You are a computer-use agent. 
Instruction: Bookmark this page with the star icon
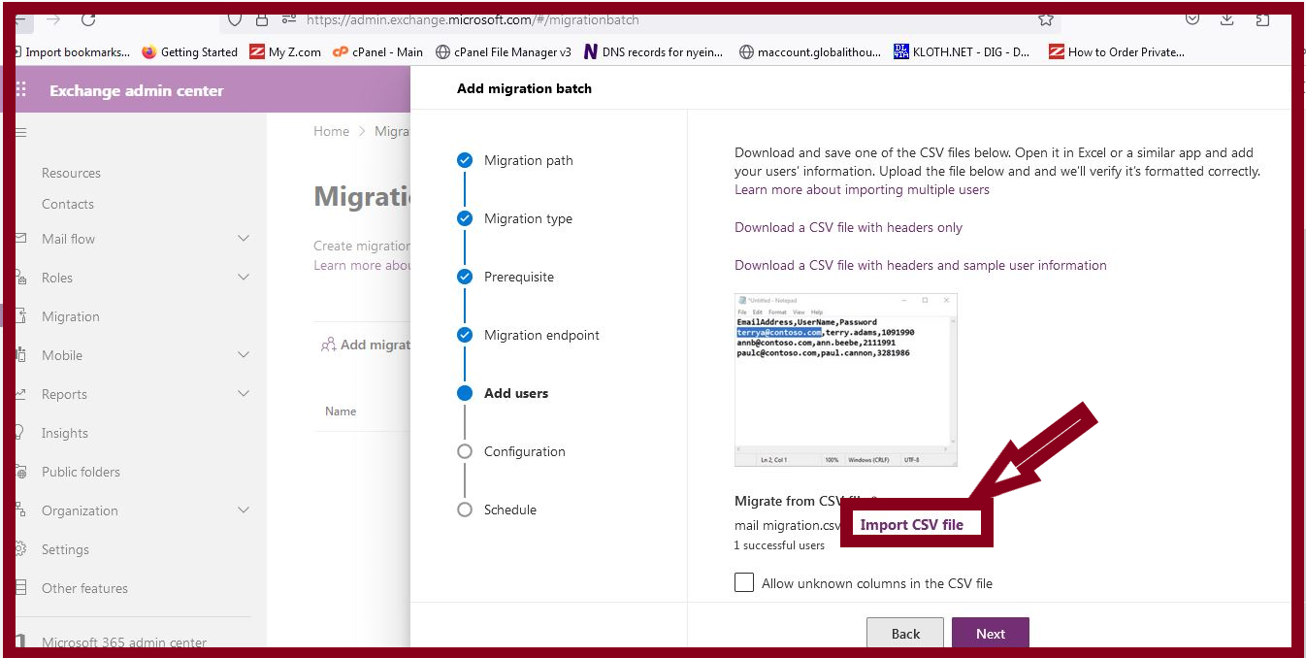click(x=1045, y=18)
